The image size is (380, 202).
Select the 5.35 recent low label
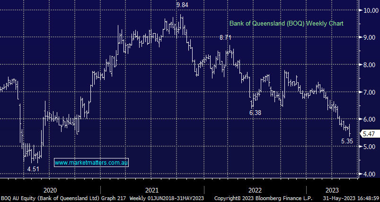348,141
